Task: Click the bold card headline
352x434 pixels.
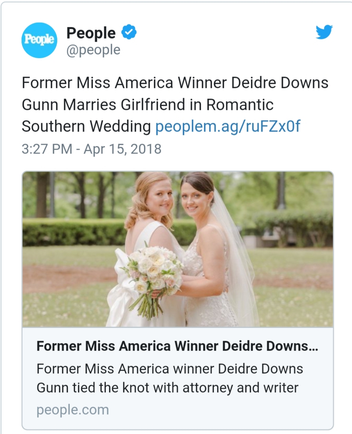Action: tap(177, 346)
